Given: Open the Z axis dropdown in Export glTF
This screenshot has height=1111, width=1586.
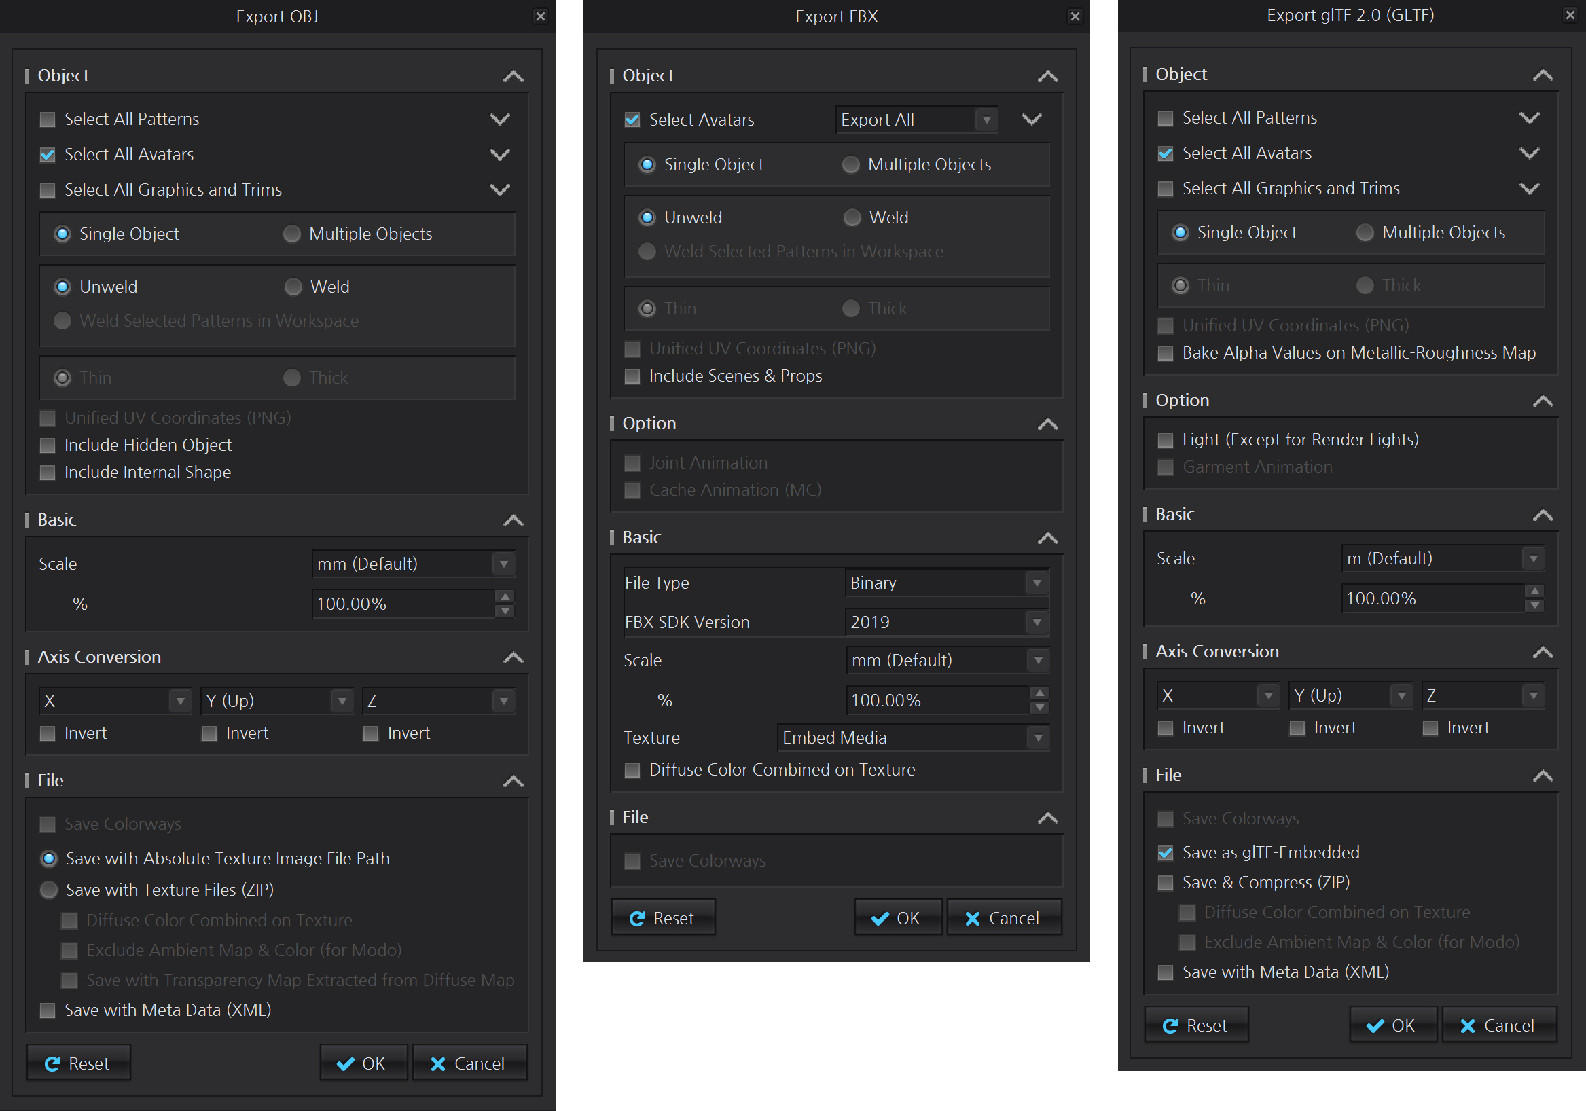Looking at the screenshot, I should 1483,695.
